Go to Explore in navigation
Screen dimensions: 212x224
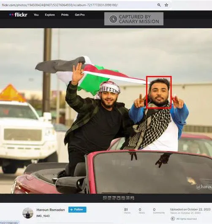(50, 15)
